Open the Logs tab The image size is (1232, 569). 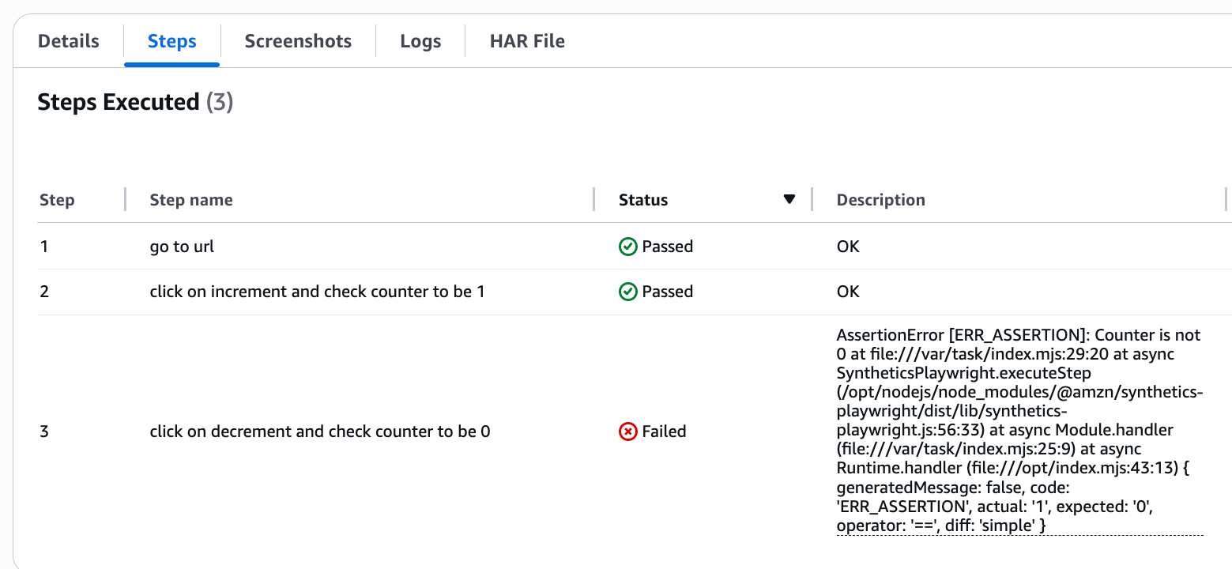[x=420, y=41]
